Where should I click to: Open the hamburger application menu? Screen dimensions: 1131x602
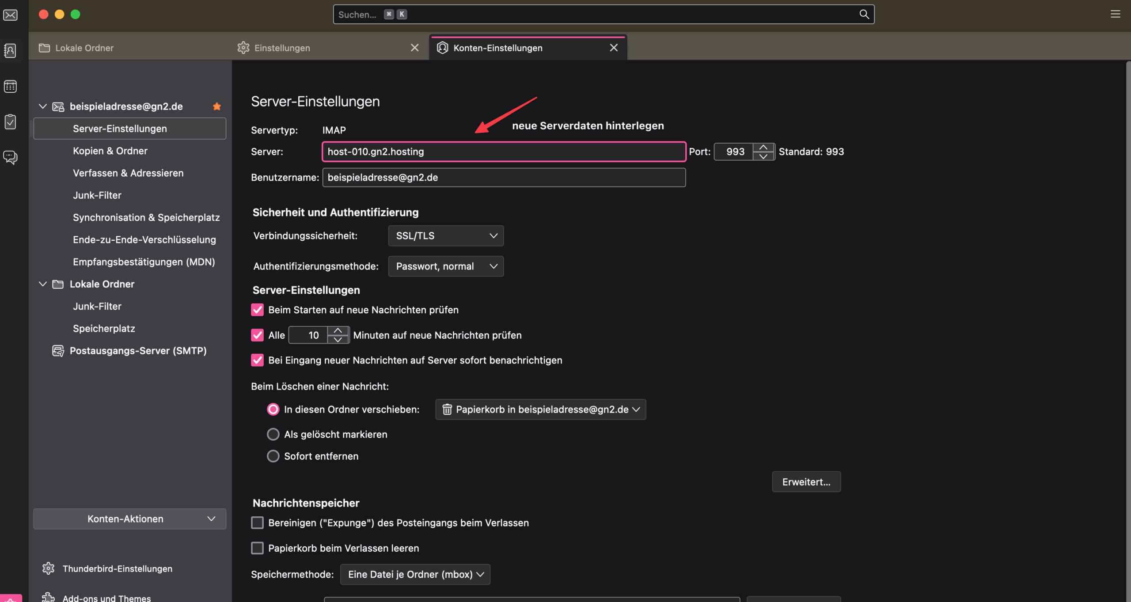(x=1116, y=14)
